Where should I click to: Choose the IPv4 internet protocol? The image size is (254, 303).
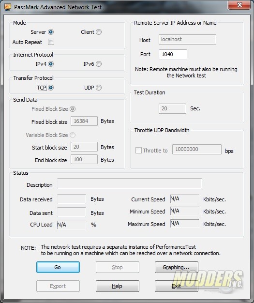[x=51, y=64]
